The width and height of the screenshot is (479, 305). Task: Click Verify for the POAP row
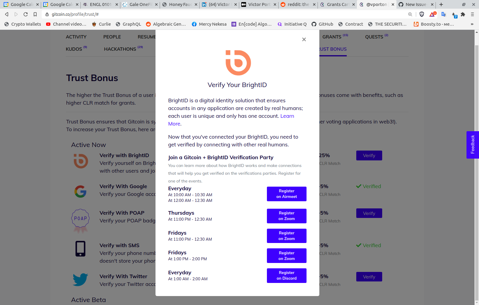pyautogui.click(x=369, y=213)
